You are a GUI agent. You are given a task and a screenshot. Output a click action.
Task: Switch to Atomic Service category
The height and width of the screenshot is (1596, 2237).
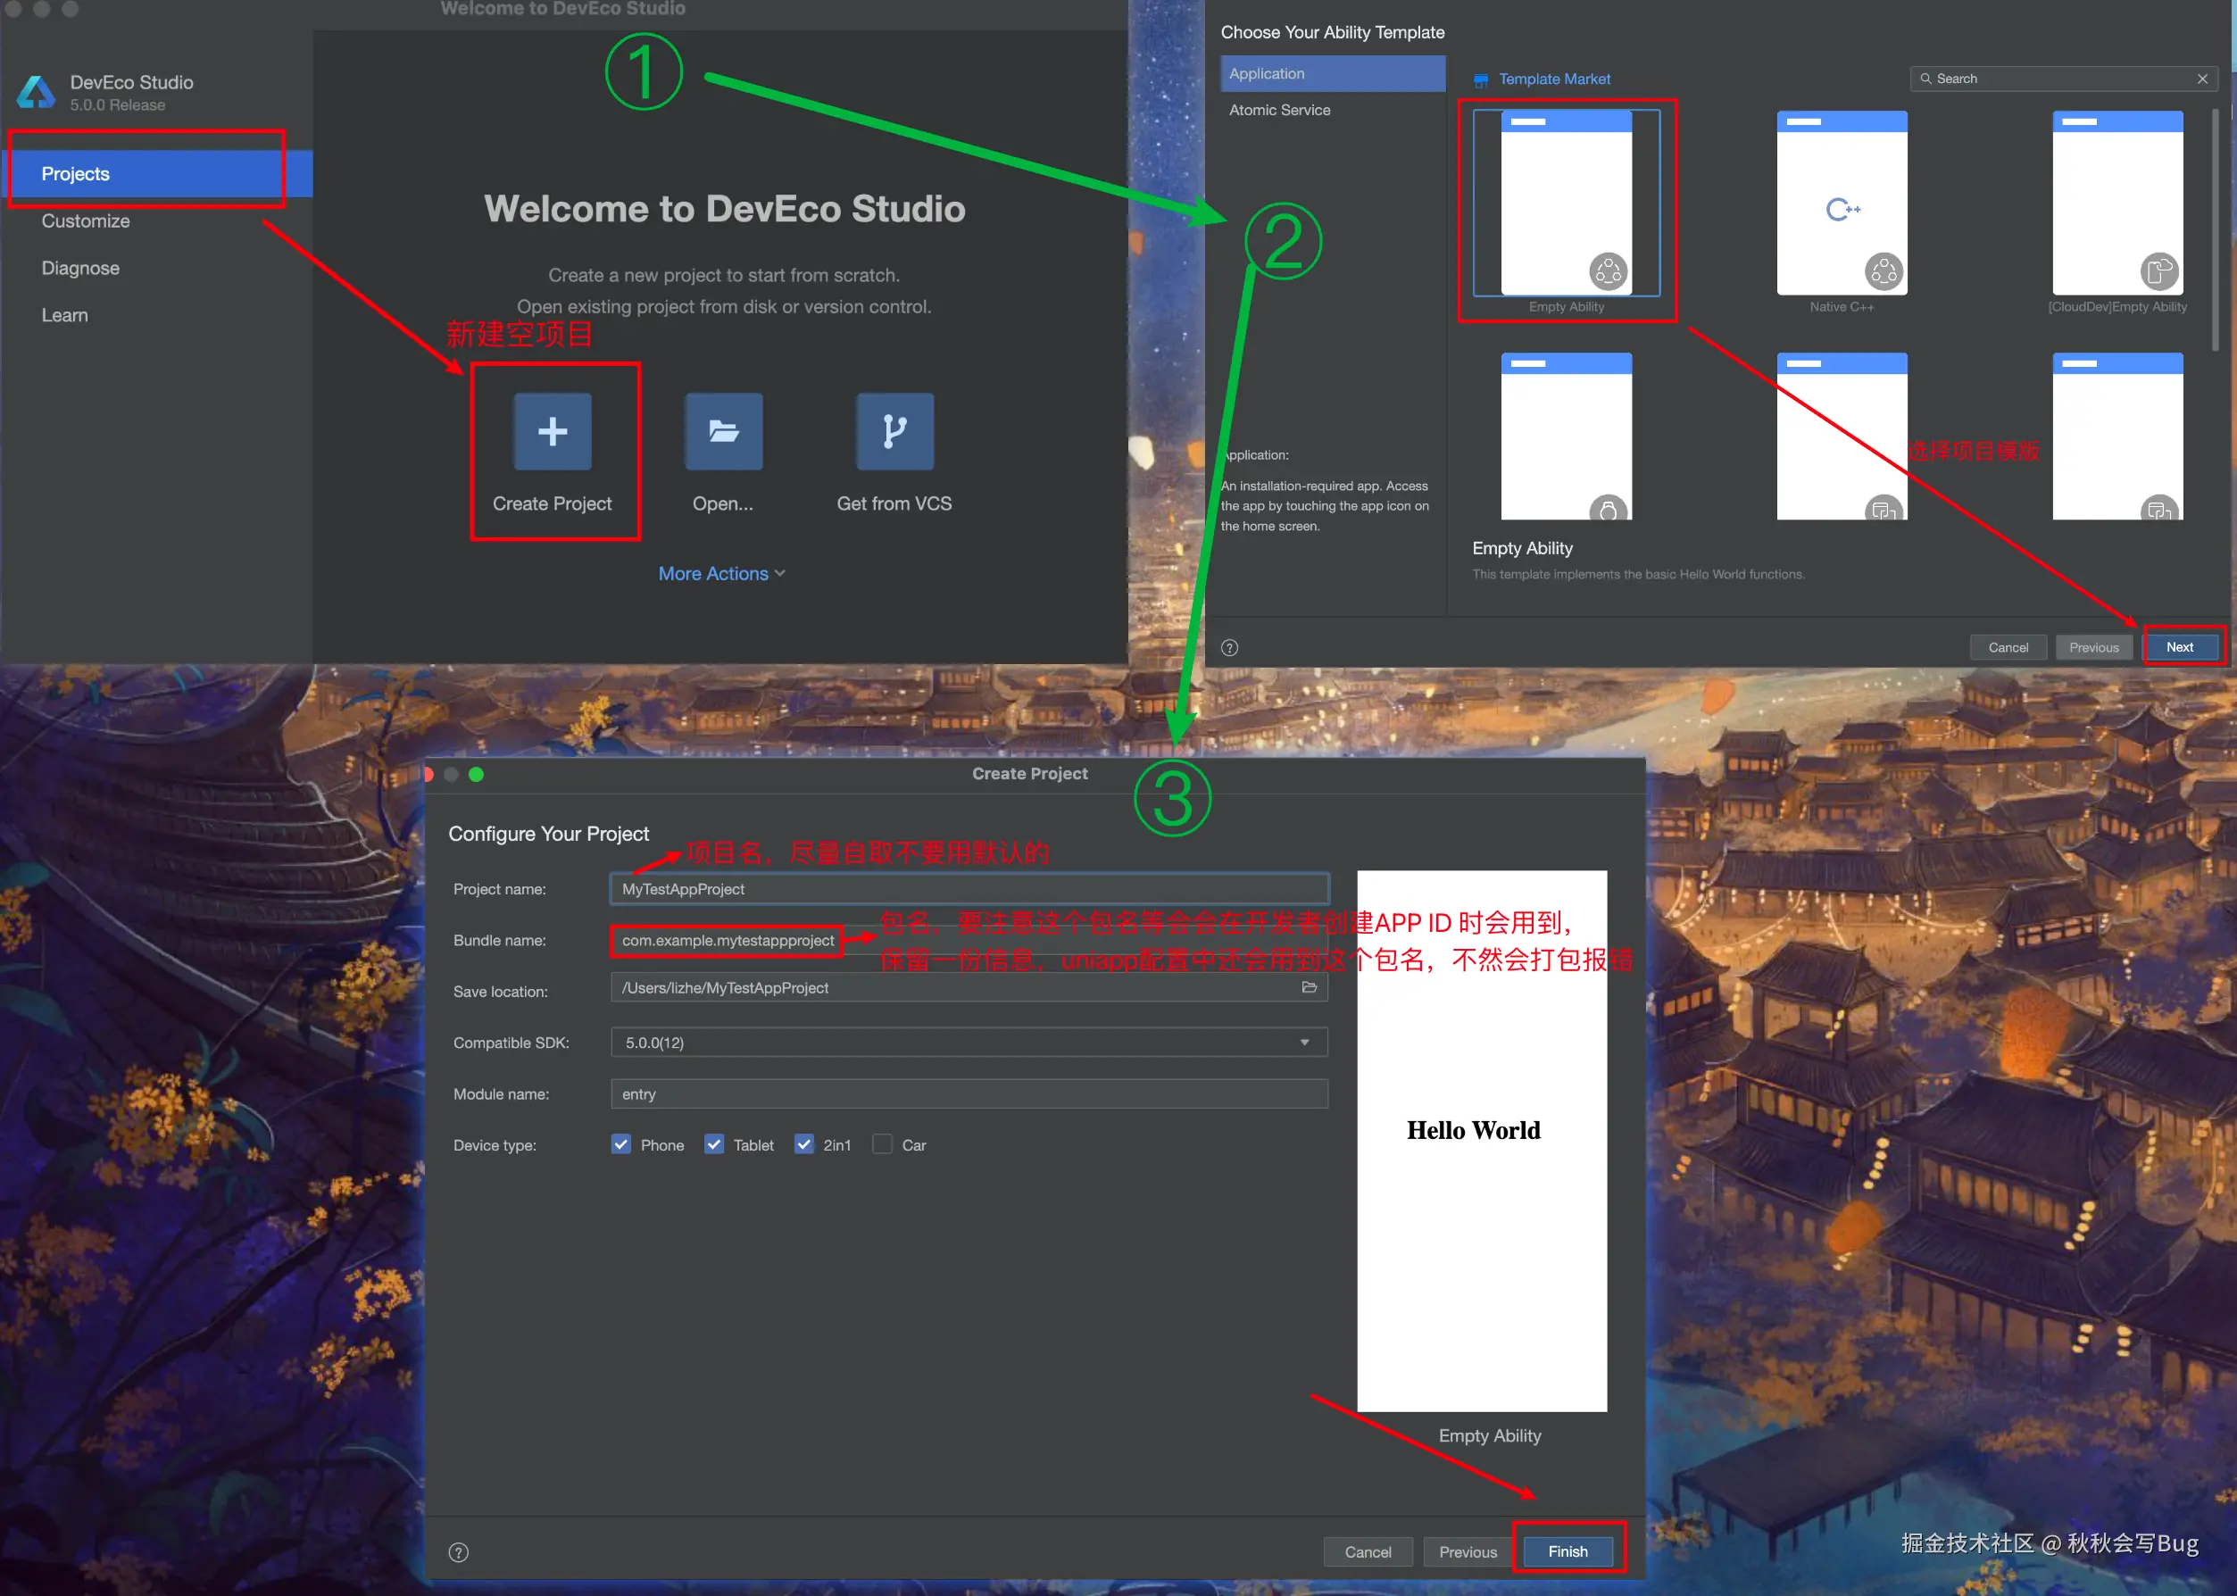click(x=1278, y=110)
